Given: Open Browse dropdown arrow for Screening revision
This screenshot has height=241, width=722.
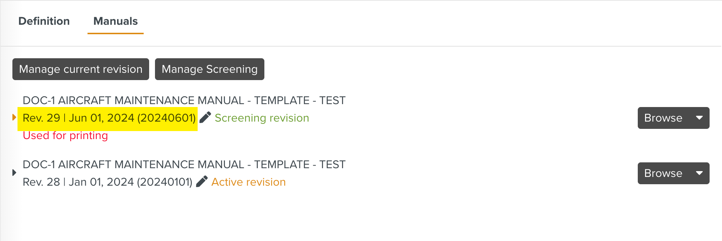Looking at the screenshot, I should point(699,118).
